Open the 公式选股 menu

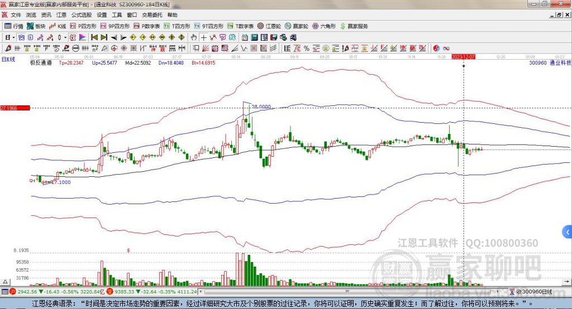tap(82, 15)
